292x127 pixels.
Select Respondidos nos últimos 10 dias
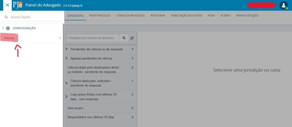click(x=91, y=117)
